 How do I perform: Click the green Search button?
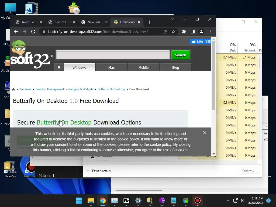tap(181, 55)
